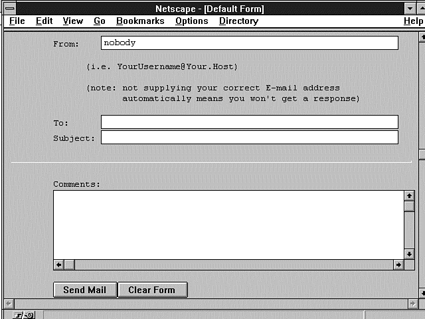Click the From field containing nobody

tap(249, 43)
